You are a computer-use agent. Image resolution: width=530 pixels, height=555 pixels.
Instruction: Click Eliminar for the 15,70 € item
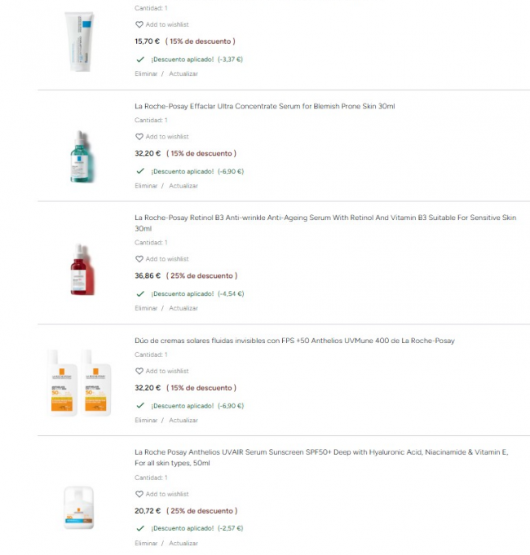tap(146, 73)
